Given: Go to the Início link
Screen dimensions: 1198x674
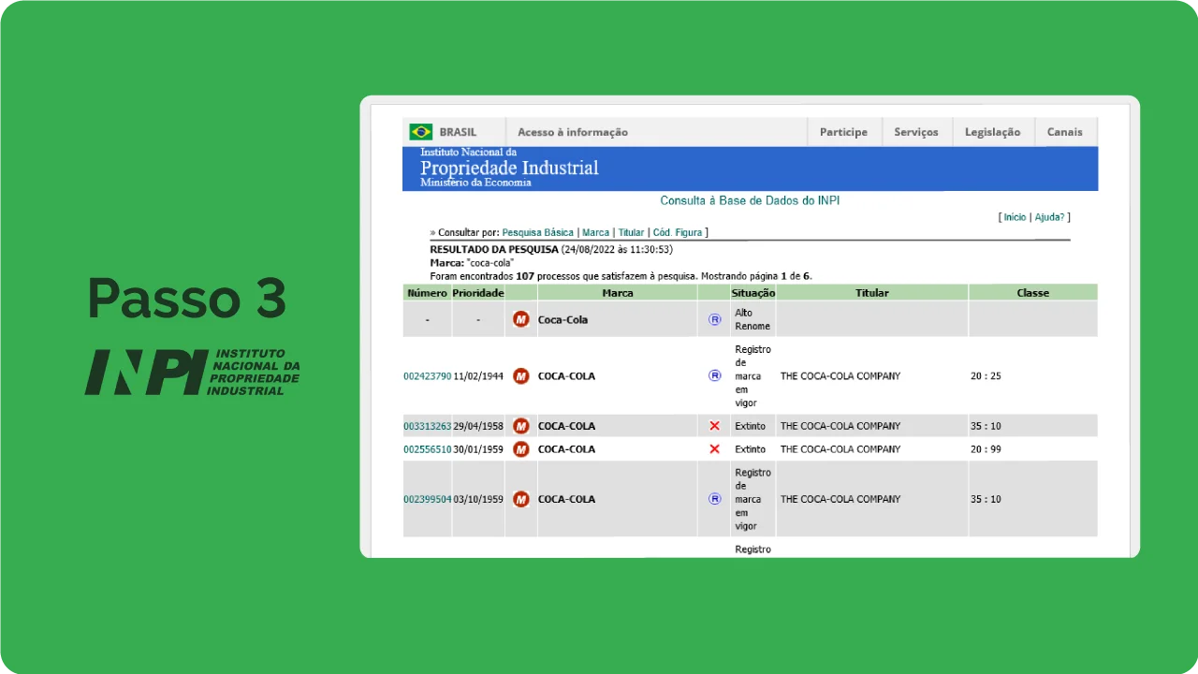Looking at the screenshot, I should click(x=1015, y=217).
